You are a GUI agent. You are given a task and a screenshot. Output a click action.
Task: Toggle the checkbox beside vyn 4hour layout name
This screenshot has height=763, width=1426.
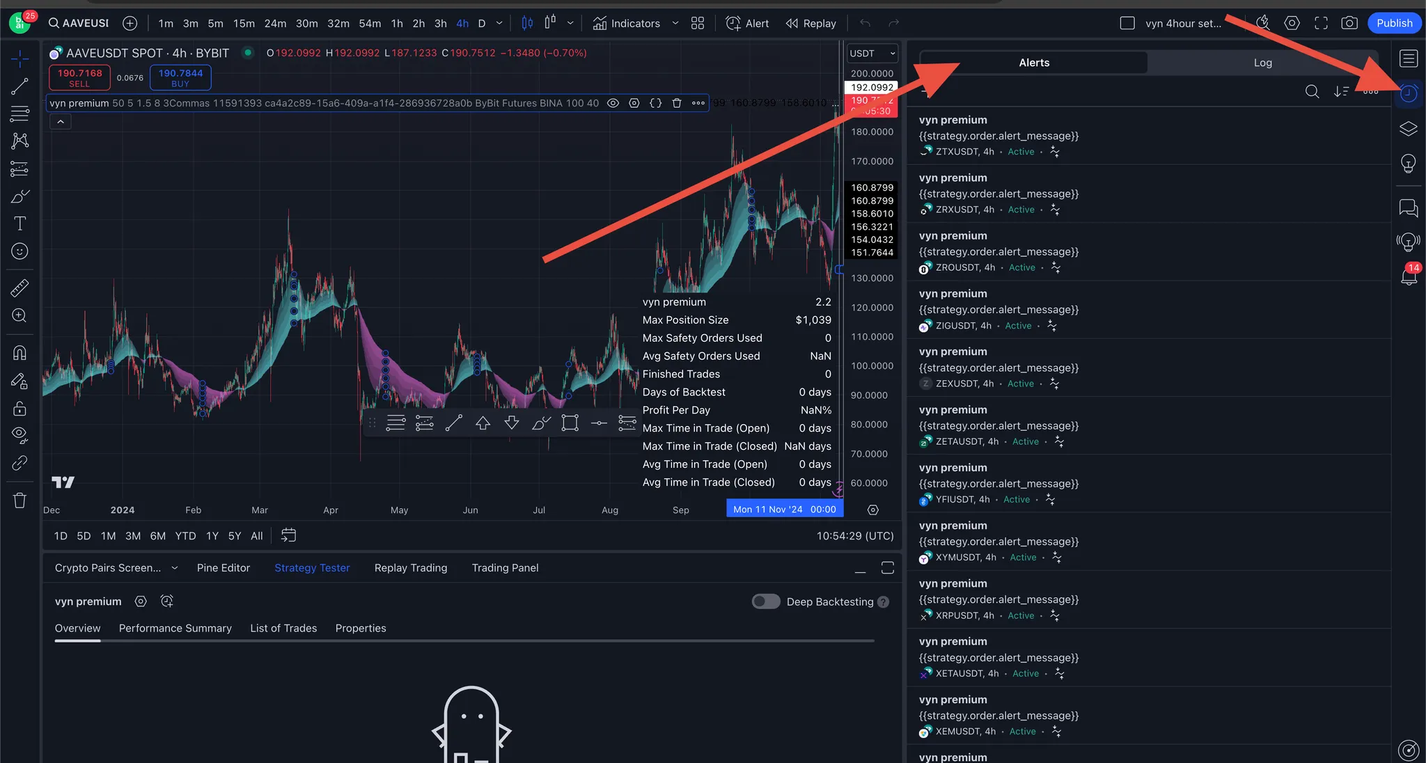click(x=1127, y=23)
